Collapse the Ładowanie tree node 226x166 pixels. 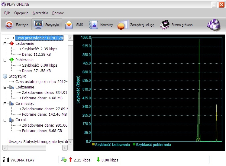click(x=5, y=44)
